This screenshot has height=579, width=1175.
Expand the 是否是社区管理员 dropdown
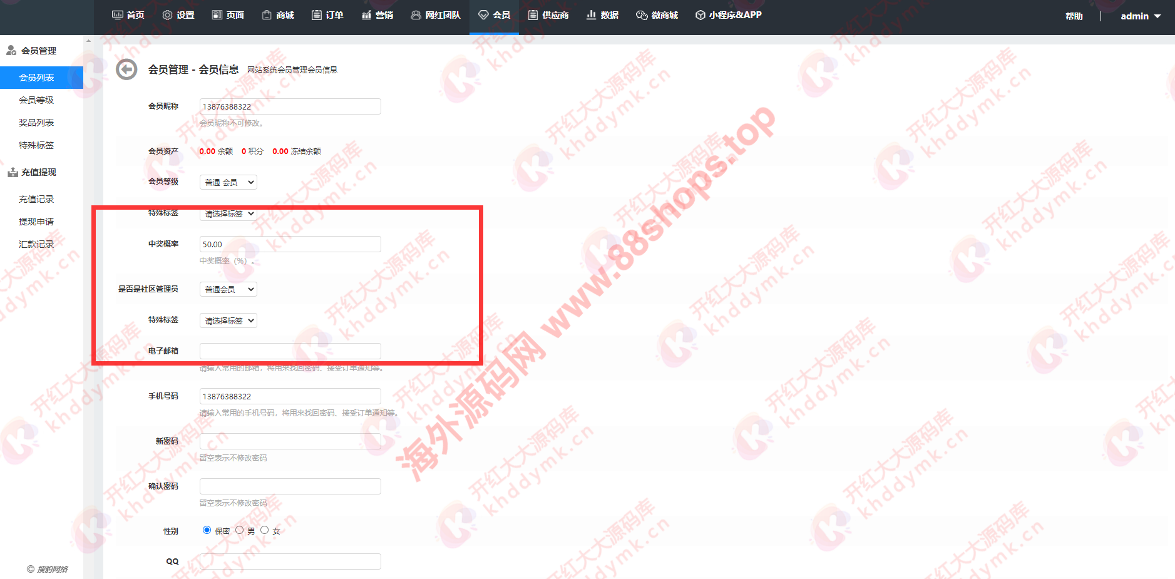point(228,289)
